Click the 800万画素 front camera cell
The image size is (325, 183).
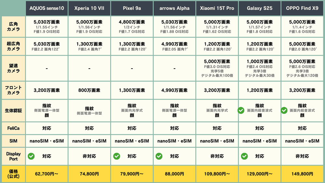pos(89,91)
